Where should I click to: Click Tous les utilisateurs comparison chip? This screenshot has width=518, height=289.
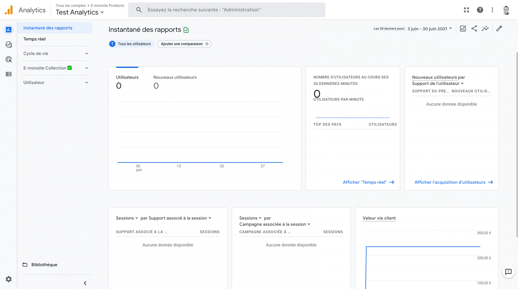(x=131, y=44)
